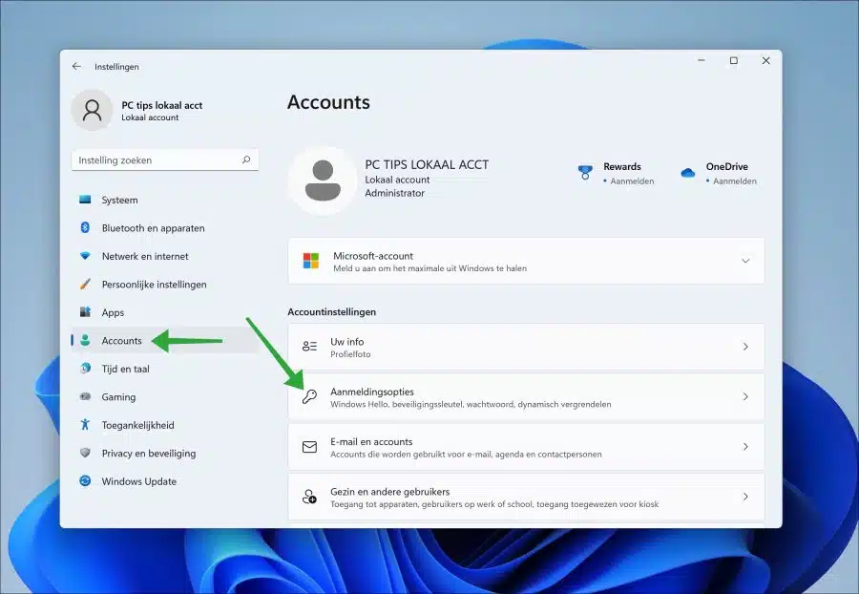Select Windows Update in sidebar
The image size is (859, 594).
164,481
